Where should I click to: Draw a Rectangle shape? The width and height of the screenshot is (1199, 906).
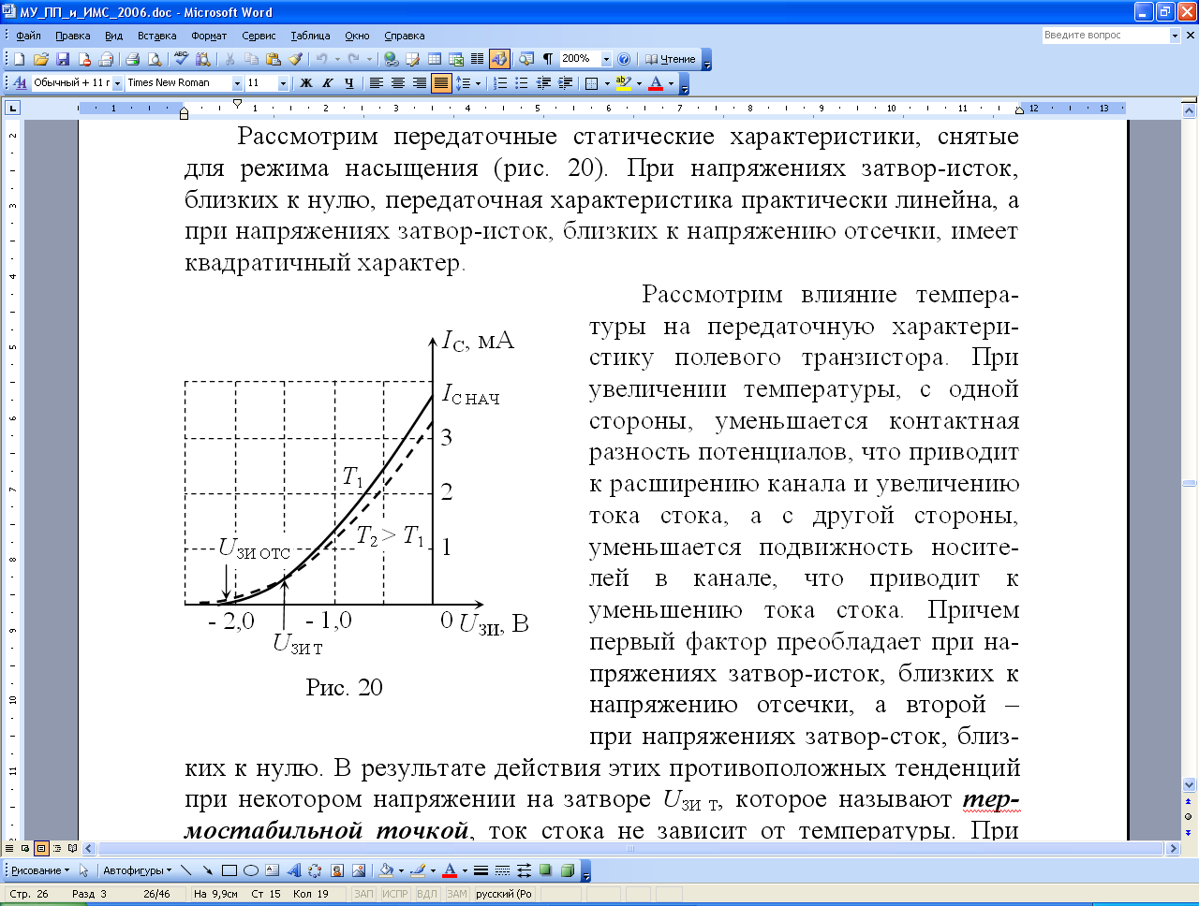click(229, 870)
